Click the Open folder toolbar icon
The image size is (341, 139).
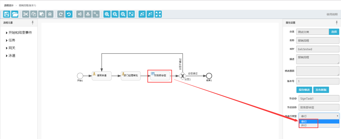(15, 14)
